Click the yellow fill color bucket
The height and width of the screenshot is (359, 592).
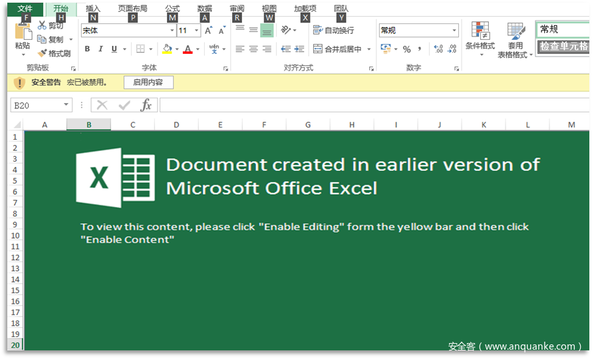[x=167, y=49]
